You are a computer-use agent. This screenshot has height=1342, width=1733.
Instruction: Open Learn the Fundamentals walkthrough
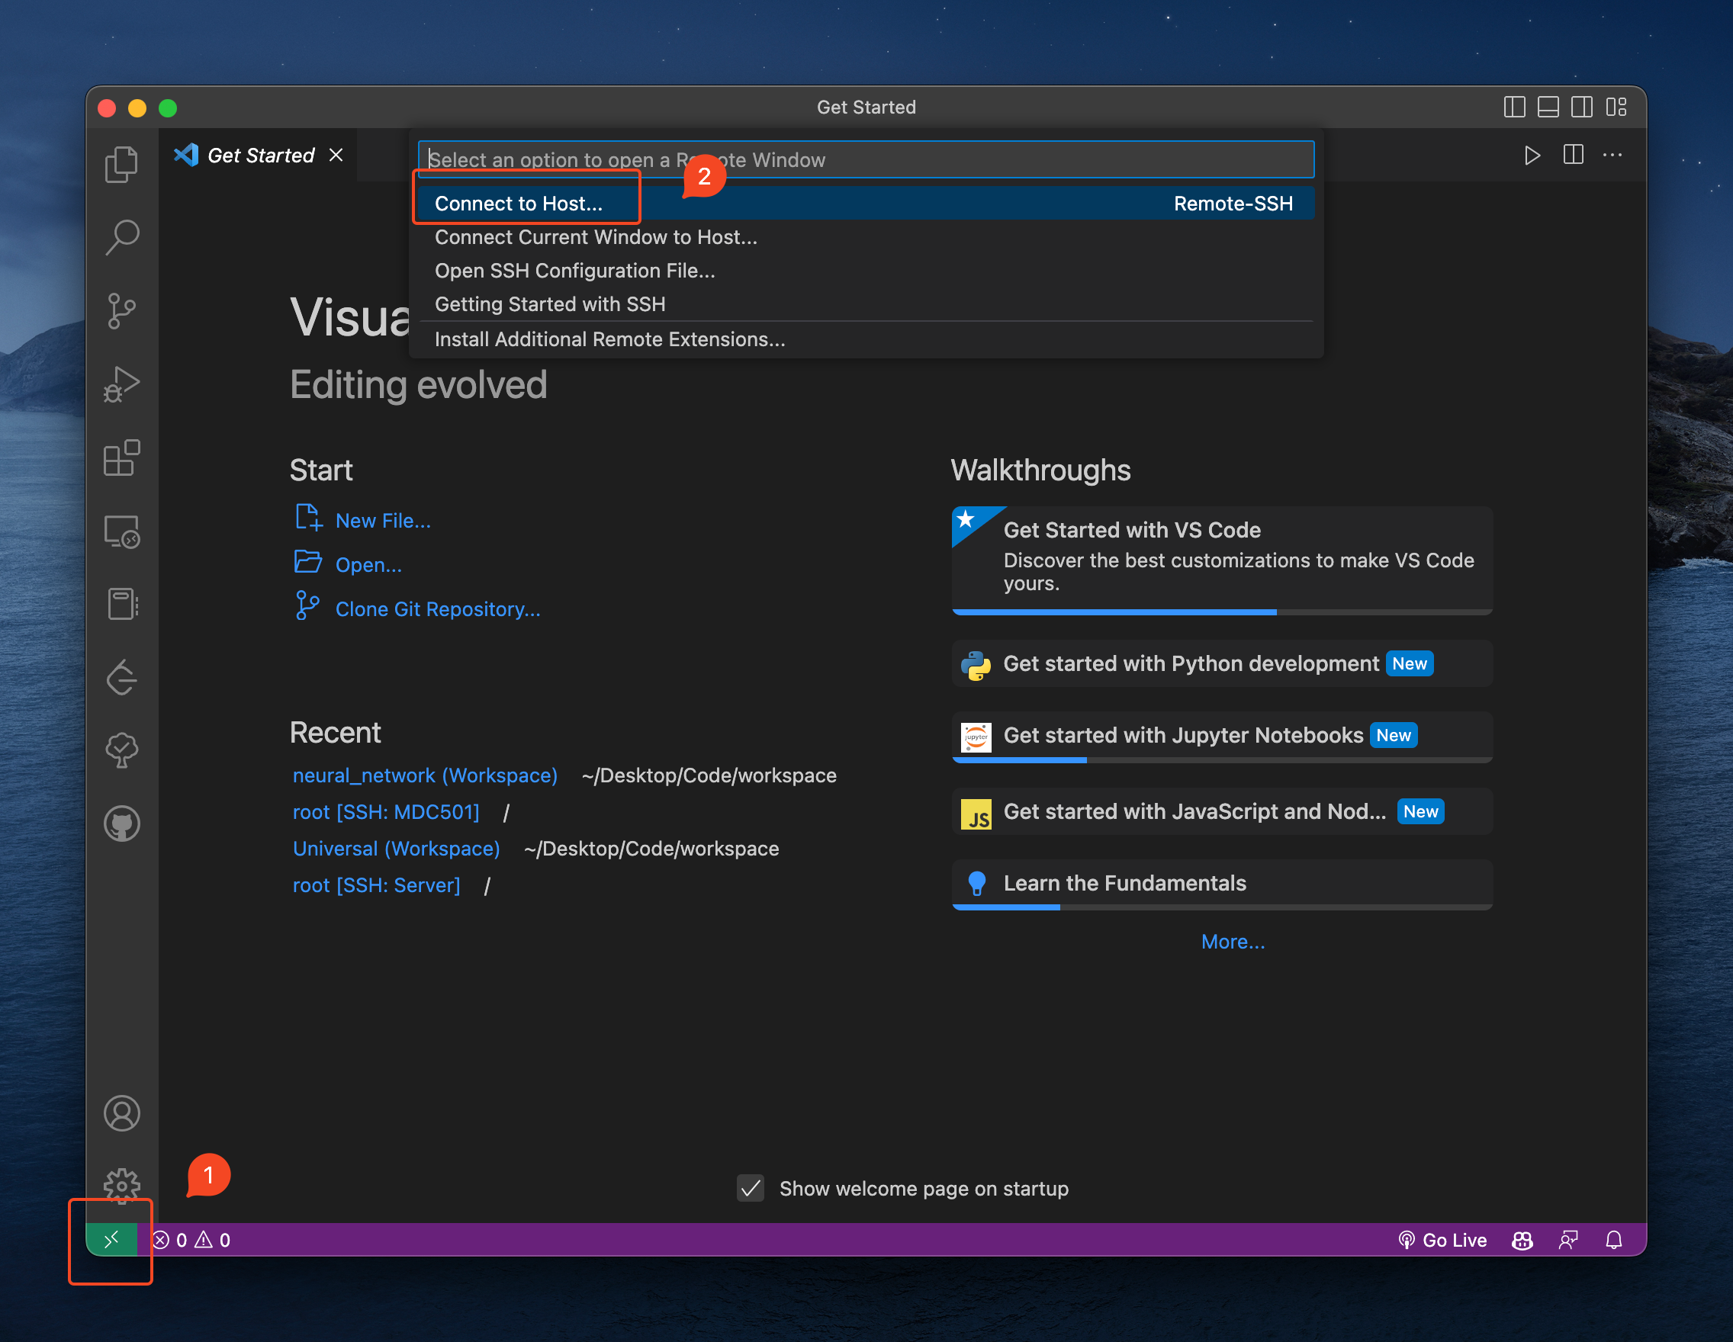[x=1222, y=884]
